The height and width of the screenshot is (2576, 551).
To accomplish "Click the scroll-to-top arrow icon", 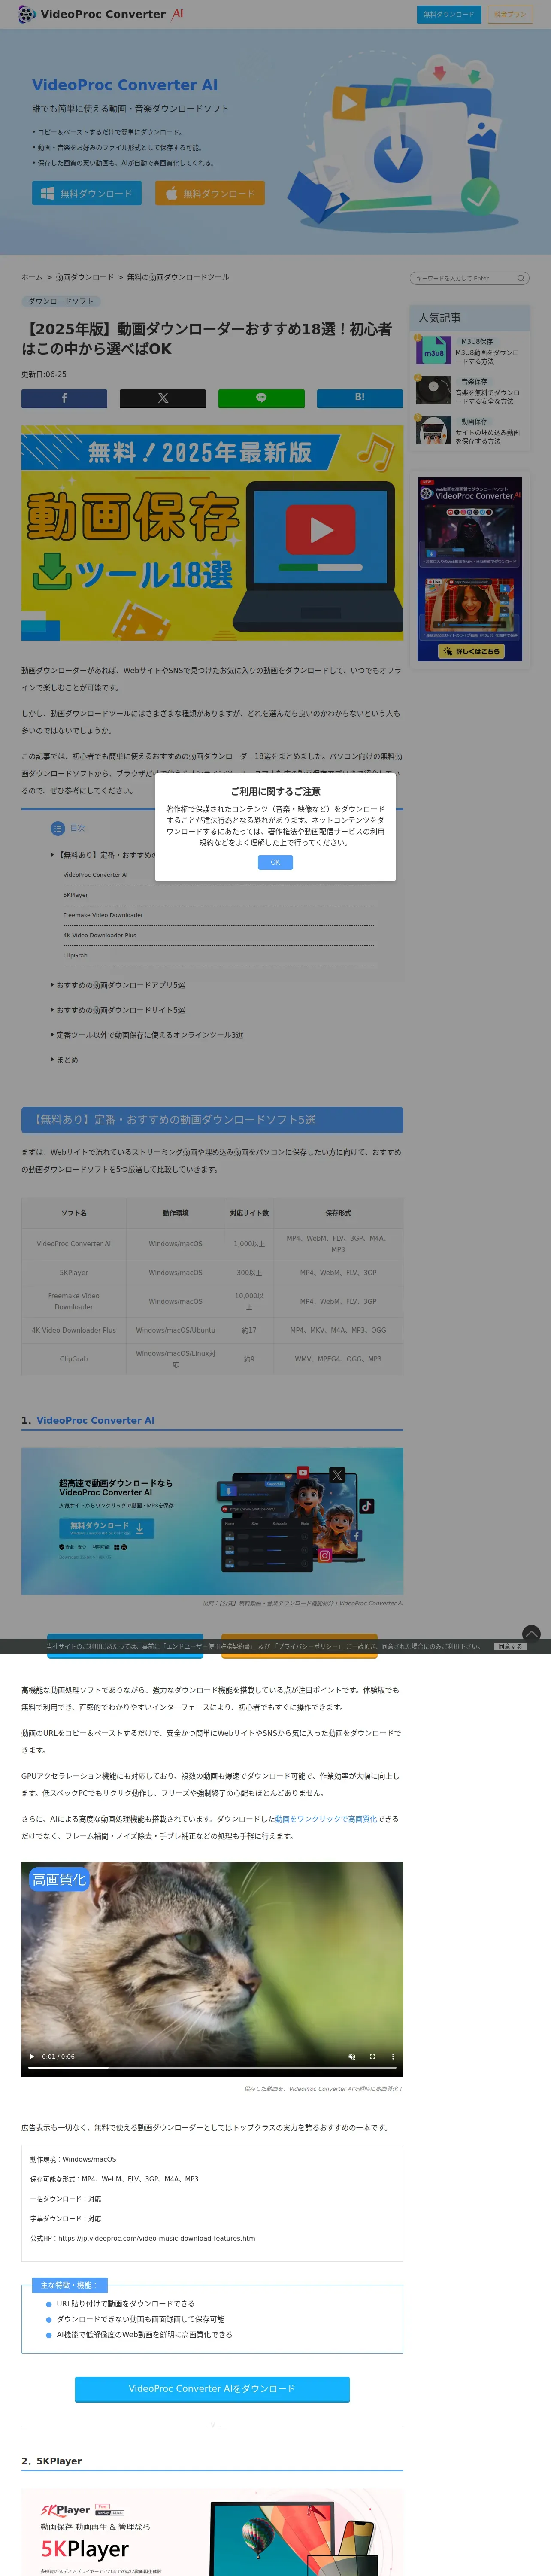I will [x=531, y=1633].
